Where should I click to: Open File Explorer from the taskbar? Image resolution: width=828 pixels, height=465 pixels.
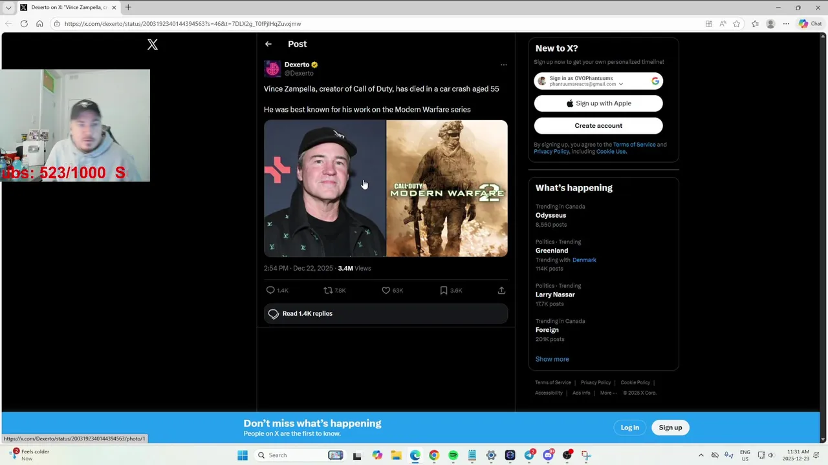point(396,455)
